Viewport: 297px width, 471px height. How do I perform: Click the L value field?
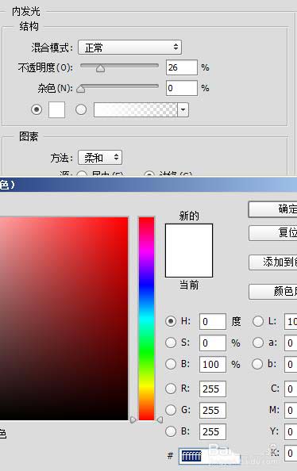(291, 321)
